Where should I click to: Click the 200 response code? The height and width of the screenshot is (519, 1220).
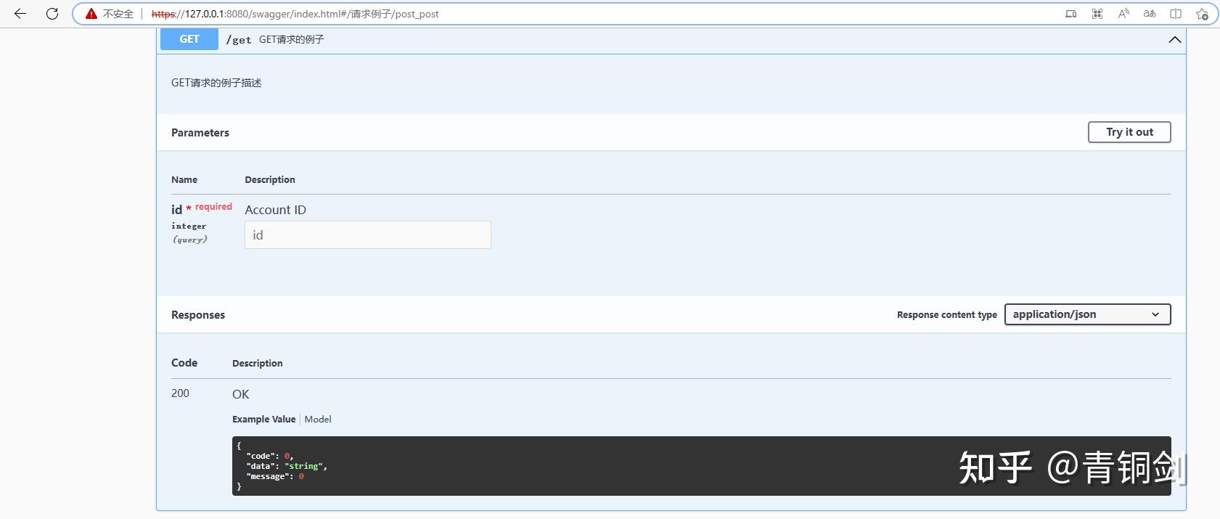(x=180, y=393)
